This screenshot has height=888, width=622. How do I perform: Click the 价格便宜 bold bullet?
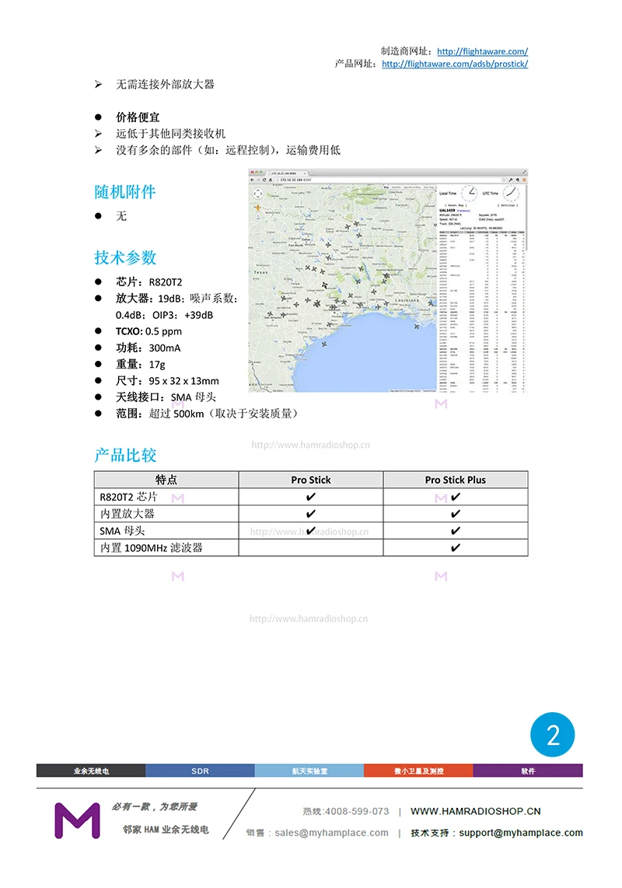point(138,117)
